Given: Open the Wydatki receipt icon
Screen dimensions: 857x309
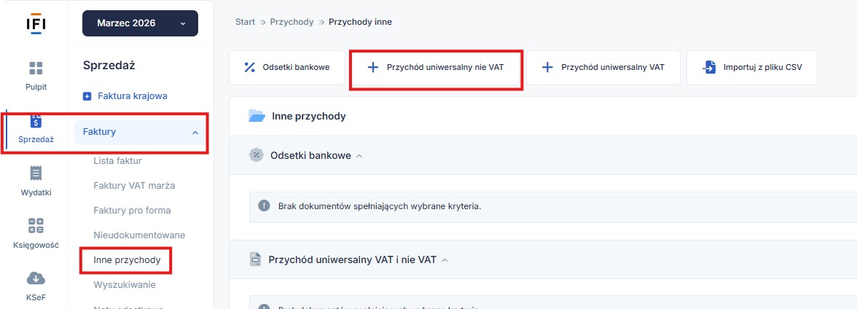Looking at the screenshot, I should click(x=36, y=173).
